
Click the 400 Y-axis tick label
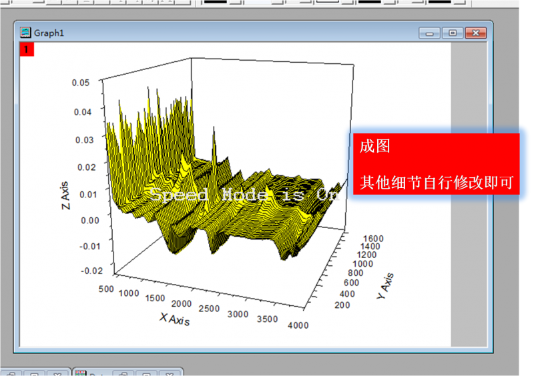click(x=347, y=294)
